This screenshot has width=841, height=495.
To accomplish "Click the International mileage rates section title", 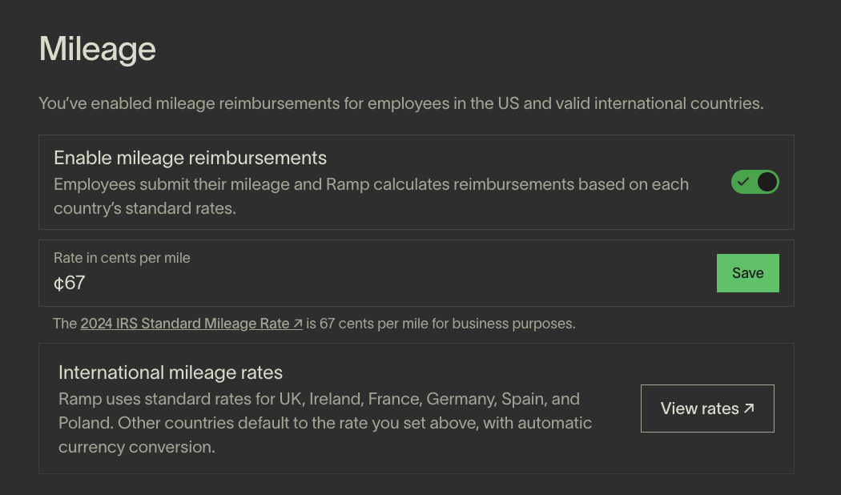I will (x=170, y=372).
